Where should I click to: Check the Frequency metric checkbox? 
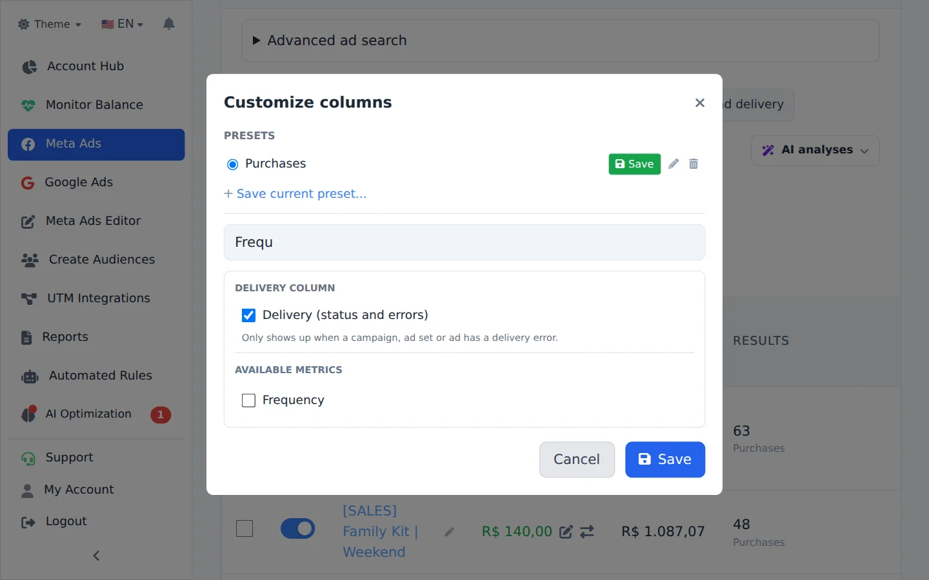(248, 400)
